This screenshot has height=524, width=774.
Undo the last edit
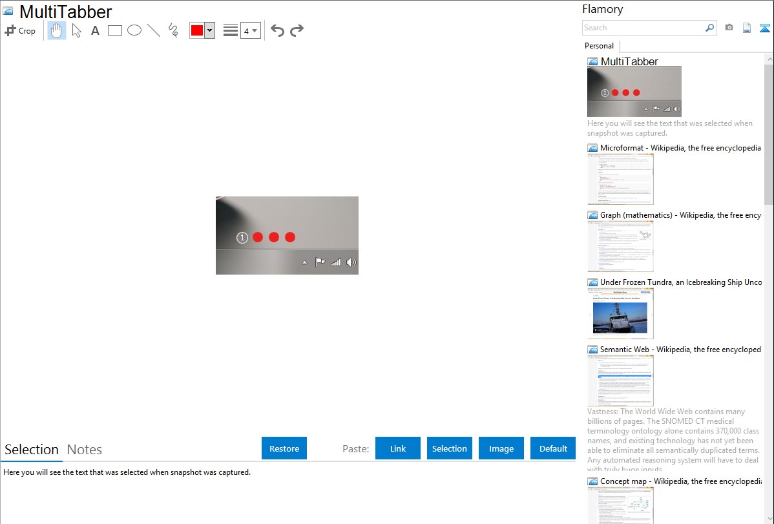tap(277, 30)
